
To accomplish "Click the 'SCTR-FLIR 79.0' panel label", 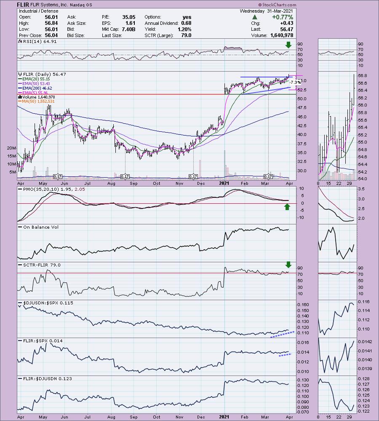I will click(42, 265).
